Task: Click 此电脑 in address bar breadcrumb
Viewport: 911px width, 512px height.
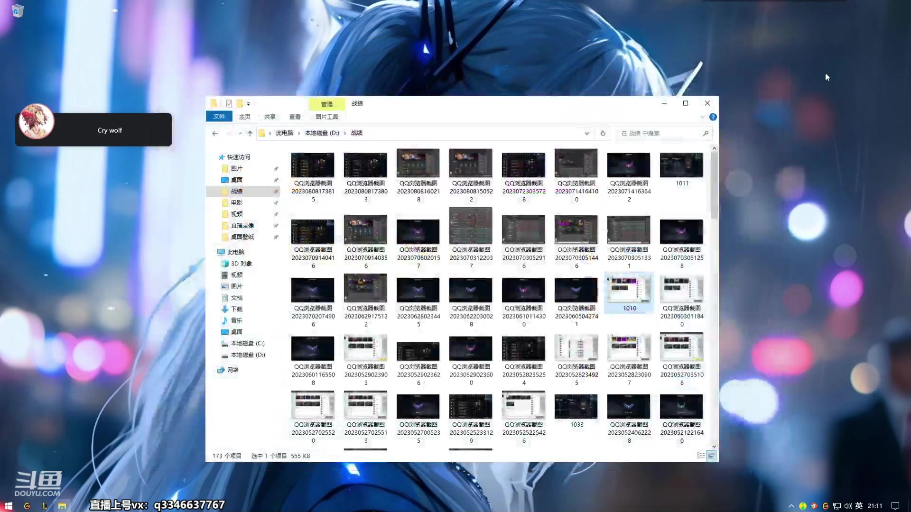Action: point(285,133)
